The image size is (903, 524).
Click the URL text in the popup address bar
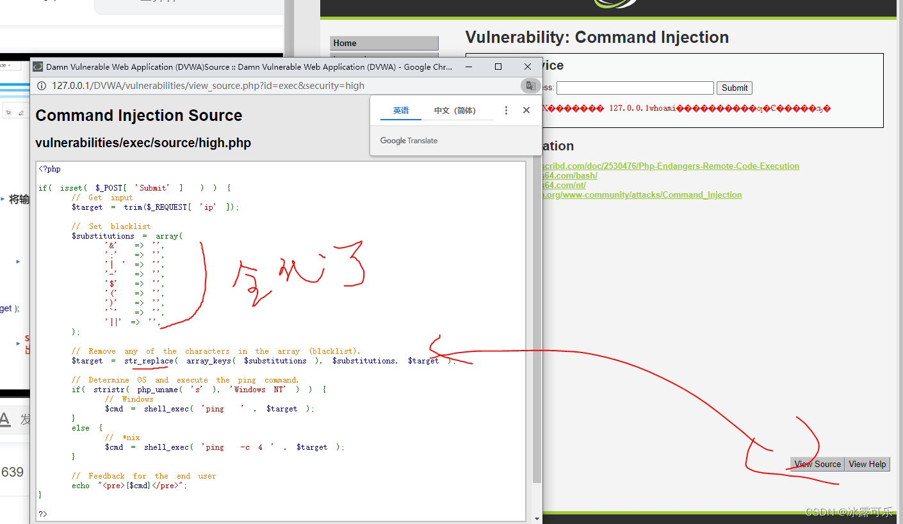(x=208, y=86)
